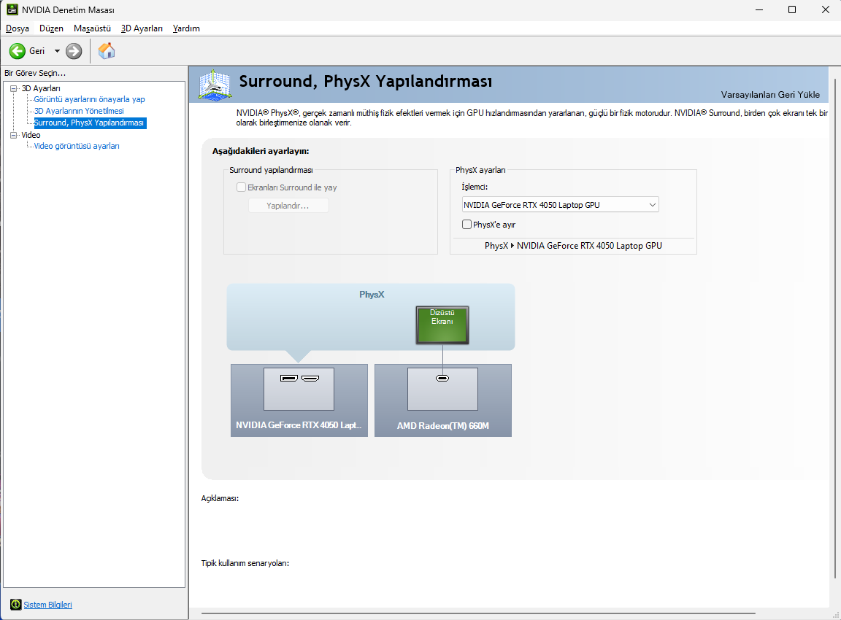Click the first port on NVIDIA GPU
Screen dimensions: 841x620
coord(288,379)
